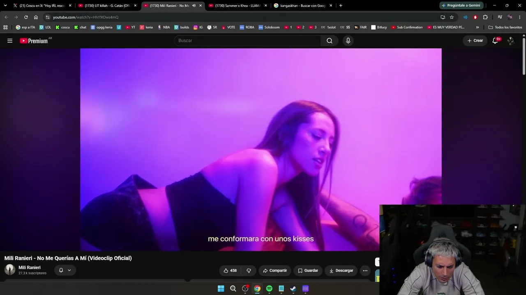Open the 'coscu' bookmark

[62, 27]
